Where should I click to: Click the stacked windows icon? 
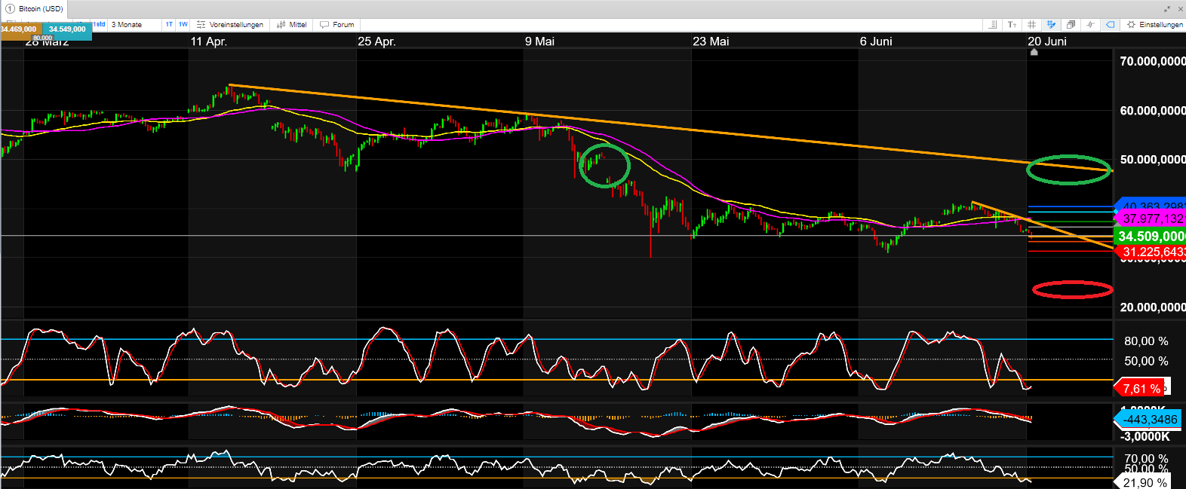1071,25
